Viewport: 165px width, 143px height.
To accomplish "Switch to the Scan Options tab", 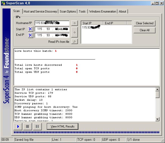I will click(x=68, y=11).
